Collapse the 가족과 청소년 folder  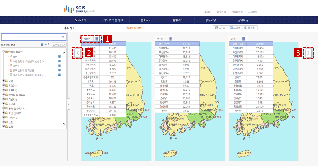click(x=3, y=51)
